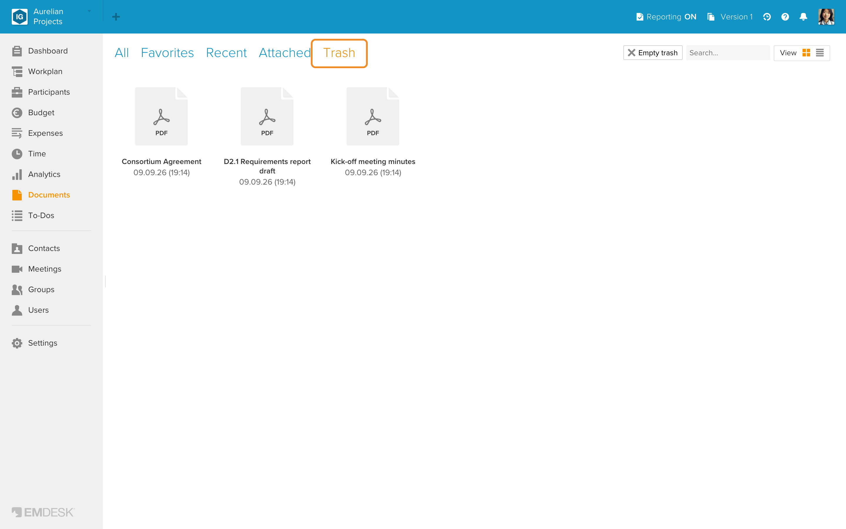The width and height of the screenshot is (846, 529).
Task: Click the Consortium Agreement file name
Action: 162,162
